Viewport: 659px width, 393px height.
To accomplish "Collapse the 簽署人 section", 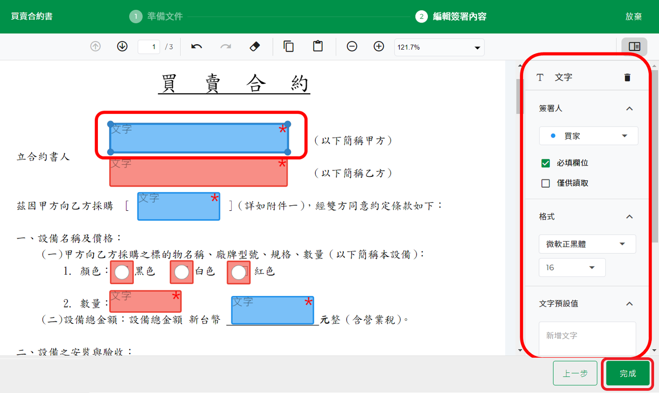I will click(629, 108).
